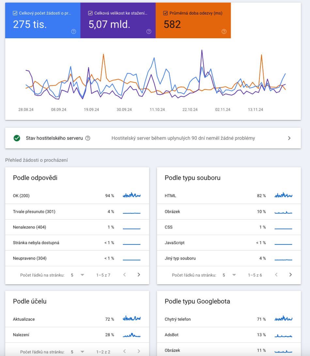Toggle Celkový počet žádostí checkbox
310x356 pixels.
coord(15,13)
